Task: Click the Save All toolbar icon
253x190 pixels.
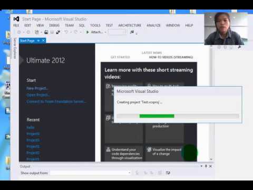Action: [58, 32]
